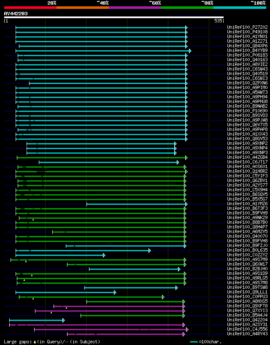This screenshot has height=345, width=270.
Task: Click the yellow gap triangle in the Large gaps legend
Action: tap(35, 342)
